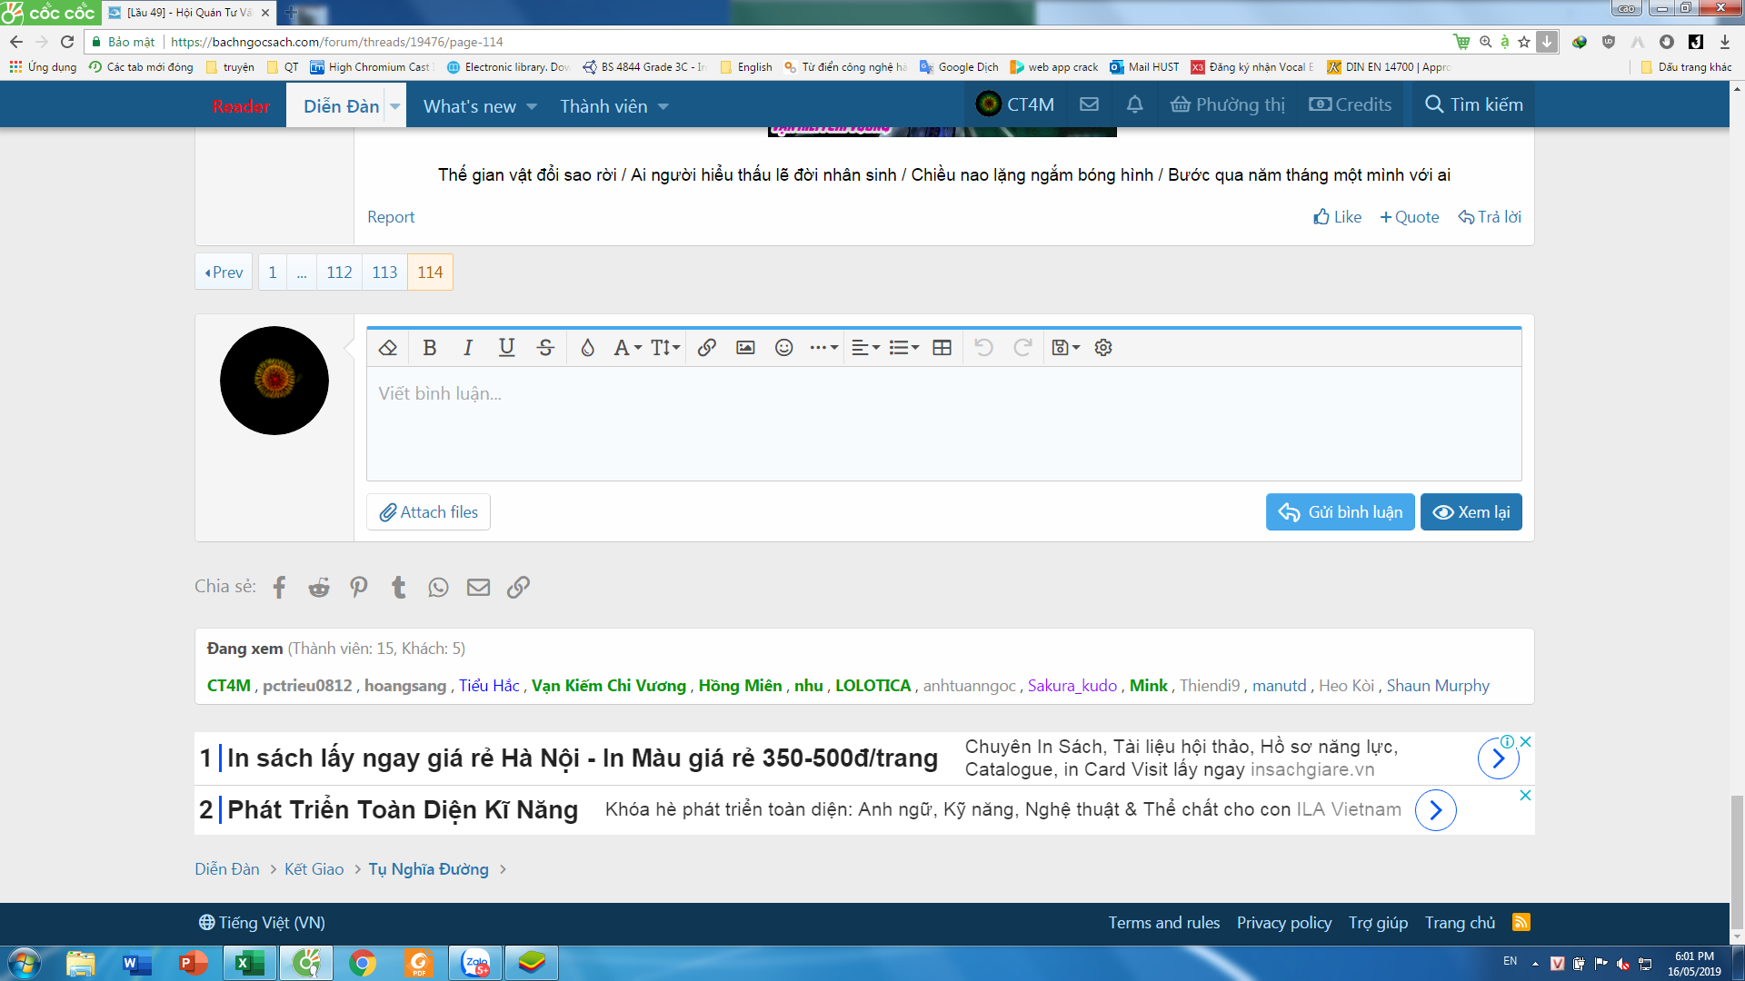
Task: Toggle underline text formatting
Action: (x=506, y=348)
